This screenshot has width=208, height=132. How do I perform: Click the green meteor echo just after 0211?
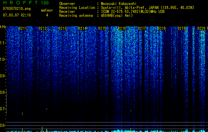click(x=22, y=114)
